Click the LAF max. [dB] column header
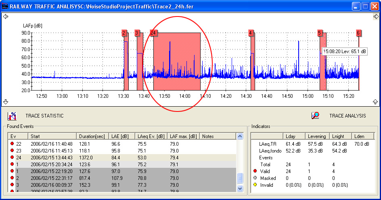Viewport: 381px width, 200px height. pyautogui.click(x=183, y=136)
